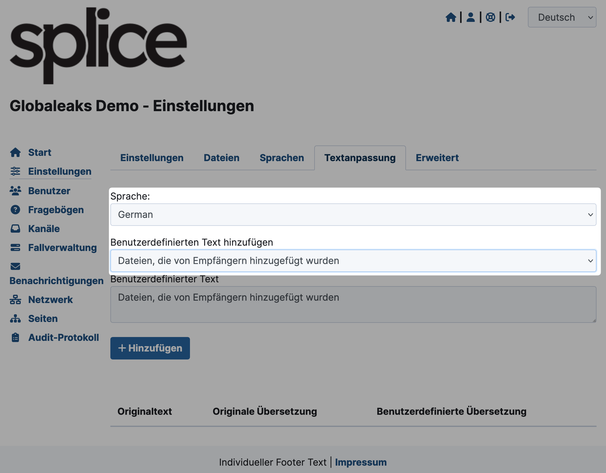The height and width of the screenshot is (473, 606).
Task: Select Einstellungen in the sidebar menu
Action: [x=60, y=171]
